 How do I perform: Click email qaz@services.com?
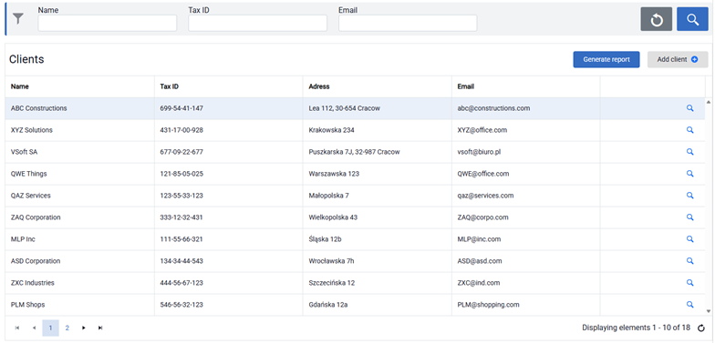[x=485, y=196]
